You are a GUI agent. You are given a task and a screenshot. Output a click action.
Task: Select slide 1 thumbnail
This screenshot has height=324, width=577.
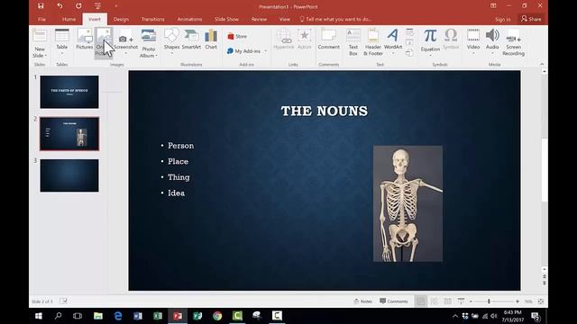69,92
